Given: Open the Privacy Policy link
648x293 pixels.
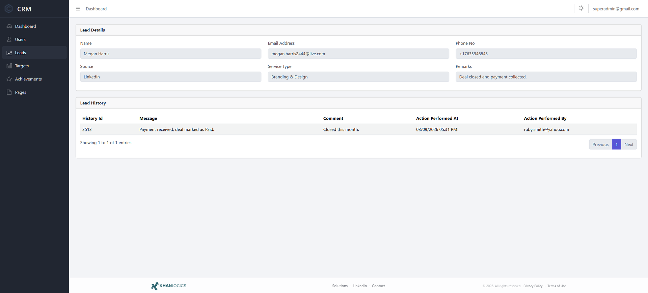Looking at the screenshot, I should click(533, 286).
